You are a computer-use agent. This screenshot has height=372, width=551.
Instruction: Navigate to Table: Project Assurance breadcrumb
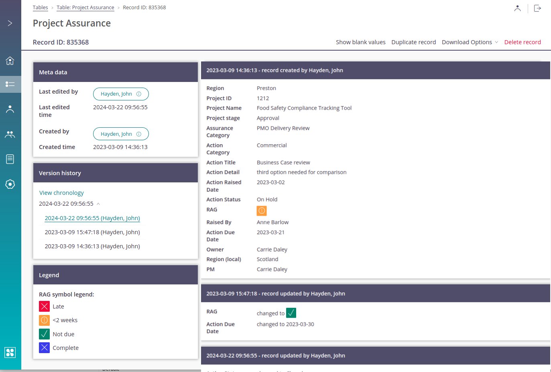point(85,8)
